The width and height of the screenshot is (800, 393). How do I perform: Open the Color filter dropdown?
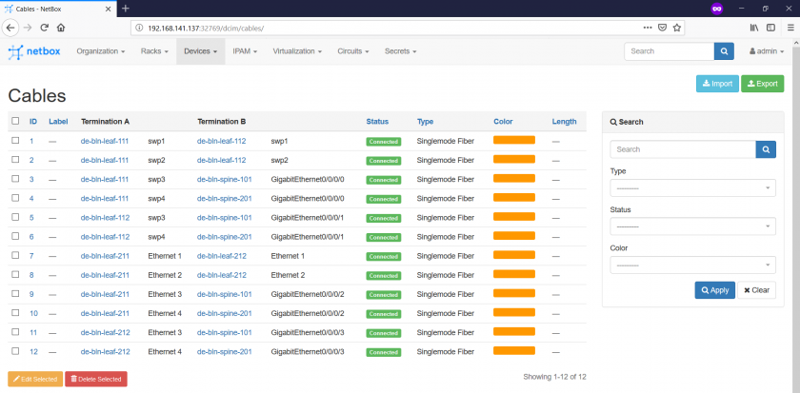point(693,265)
